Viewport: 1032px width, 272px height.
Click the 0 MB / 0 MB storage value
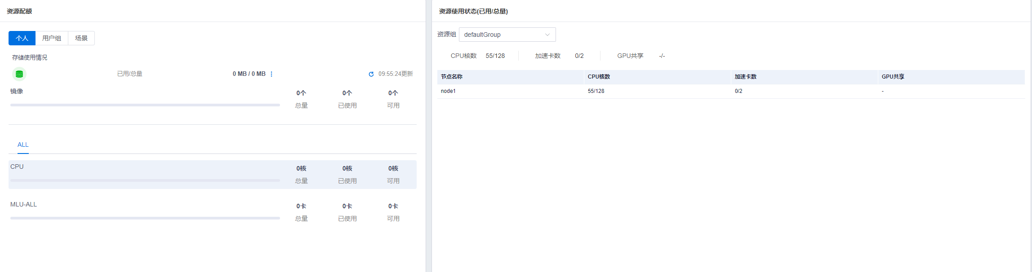click(x=249, y=74)
